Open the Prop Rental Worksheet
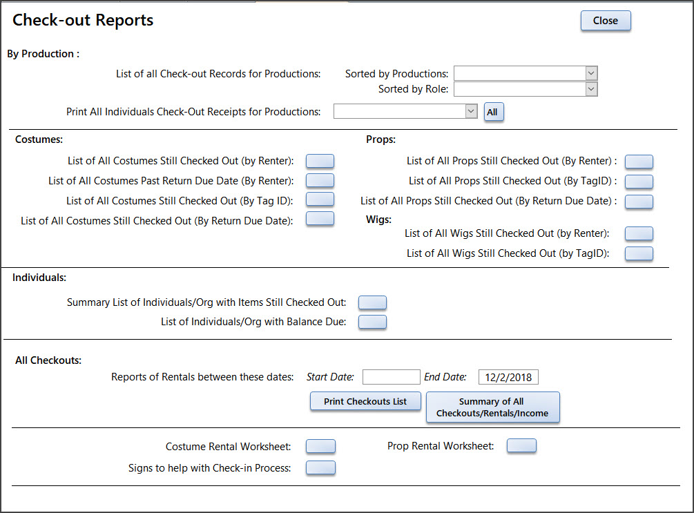Image resolution: width=694 pixels, height=513 pixels. tap(521, 446)
